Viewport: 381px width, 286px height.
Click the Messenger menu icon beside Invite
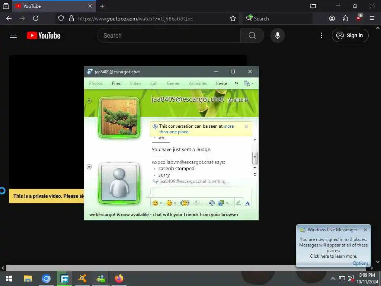[x=247, y=83]
